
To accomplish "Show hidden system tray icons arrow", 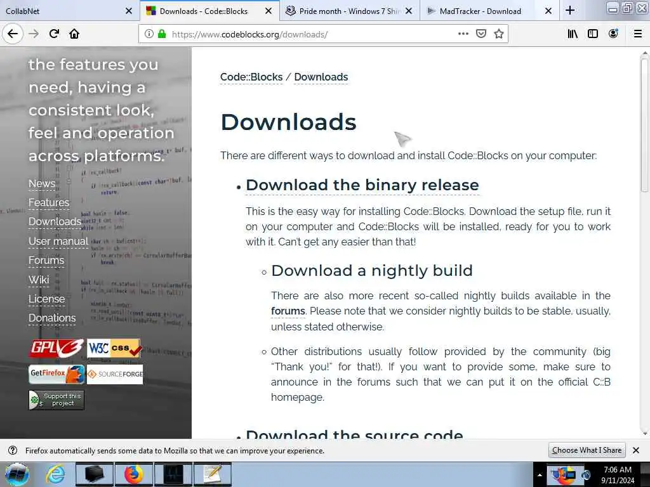I will [x=540, y=475].
